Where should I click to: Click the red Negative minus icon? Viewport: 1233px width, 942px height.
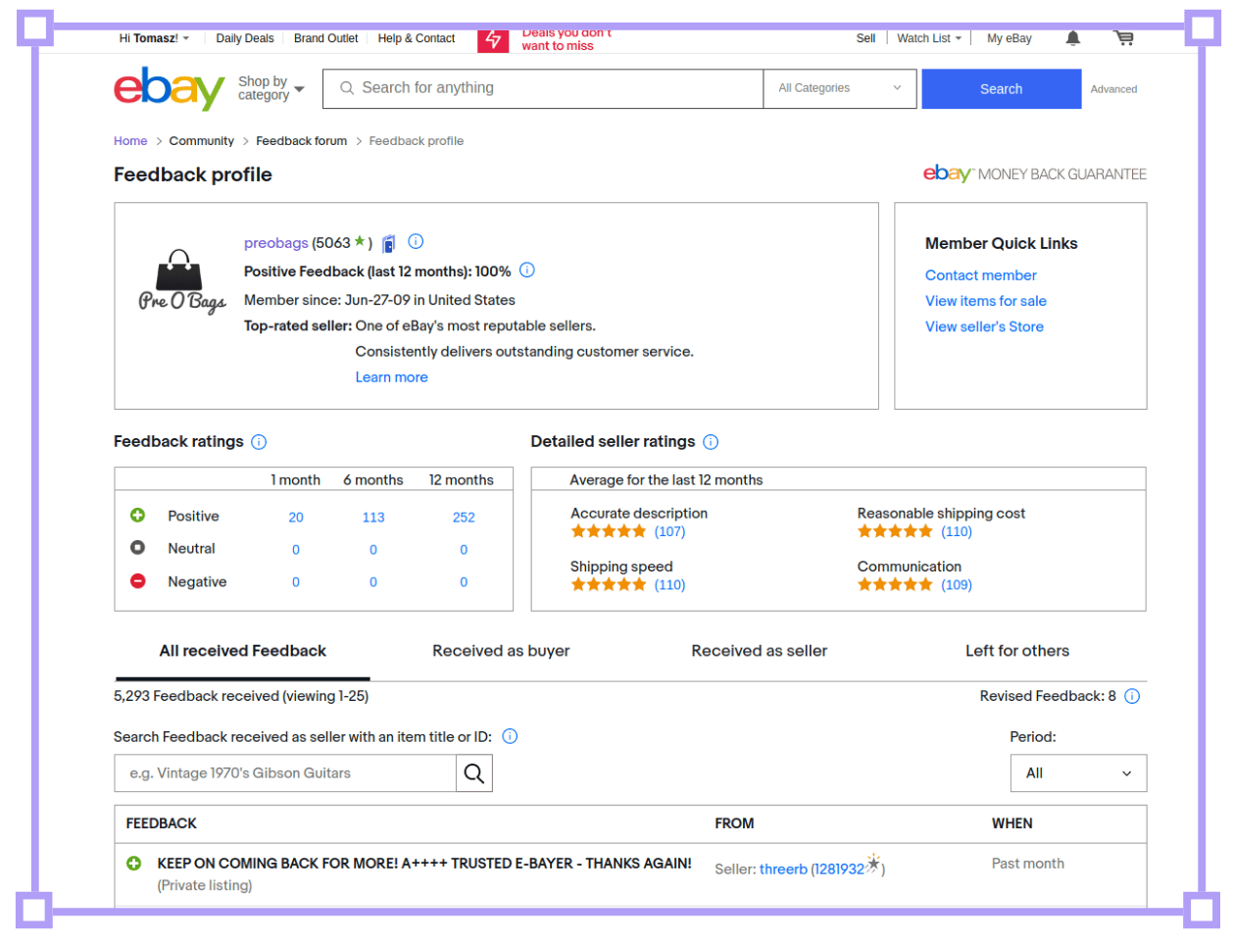point(138,581)
